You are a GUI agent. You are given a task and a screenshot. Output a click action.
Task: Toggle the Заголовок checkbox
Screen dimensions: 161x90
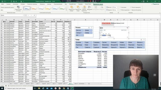[x=120, y=7]
